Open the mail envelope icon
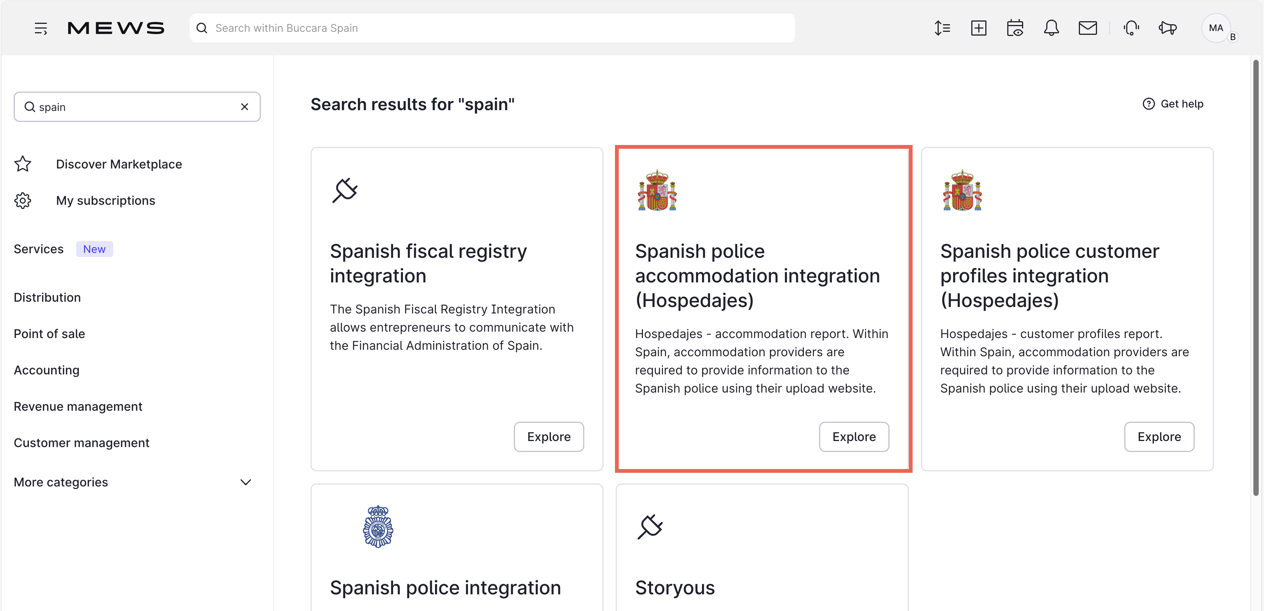This screenshot has width=1264, height=611. tap(1088, 28)
